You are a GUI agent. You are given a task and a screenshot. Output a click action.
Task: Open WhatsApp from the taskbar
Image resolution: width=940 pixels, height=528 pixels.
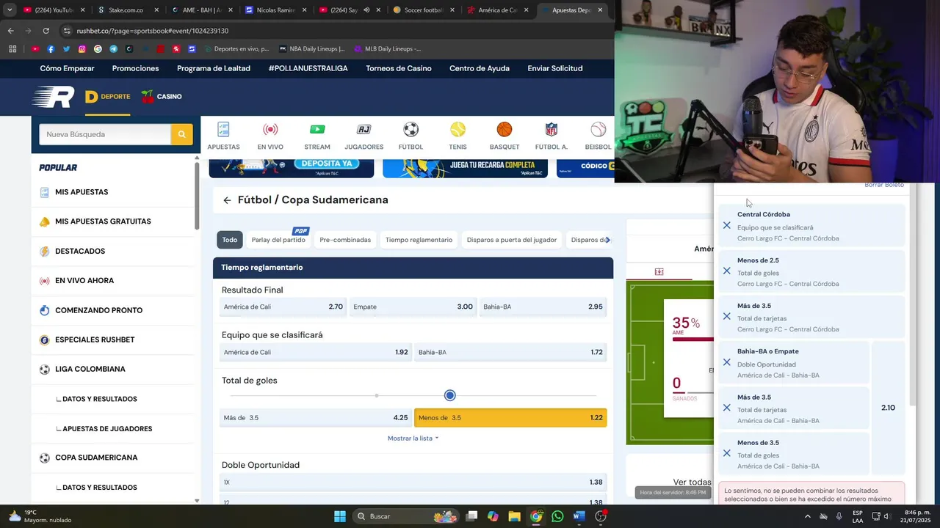[x=557, y=516]
